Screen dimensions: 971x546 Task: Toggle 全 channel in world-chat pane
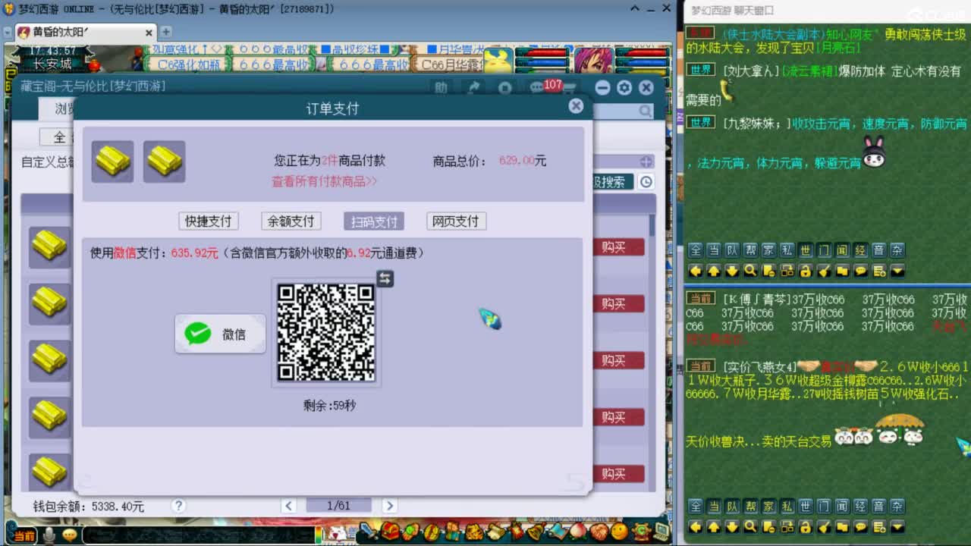696,250
